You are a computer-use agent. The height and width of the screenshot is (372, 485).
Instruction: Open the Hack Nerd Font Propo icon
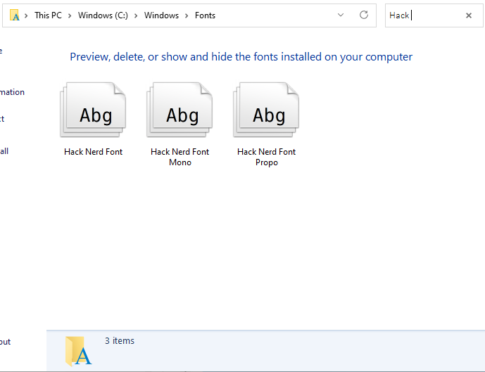click(x=266, y=110)
